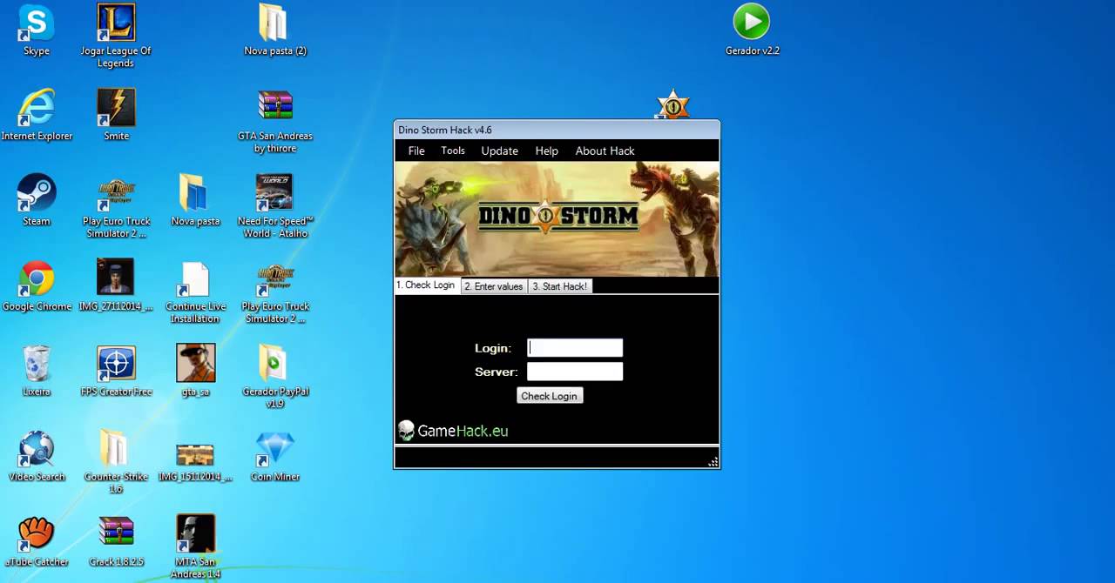Launch the Coin Miner shortcut

tap(274, 456)
